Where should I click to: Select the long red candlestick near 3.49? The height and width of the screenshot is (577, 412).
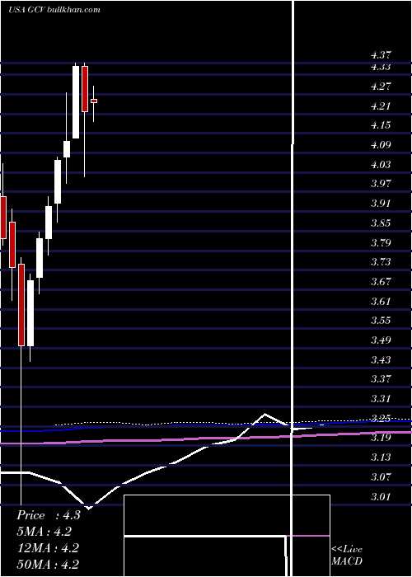[x=21, y=305]
